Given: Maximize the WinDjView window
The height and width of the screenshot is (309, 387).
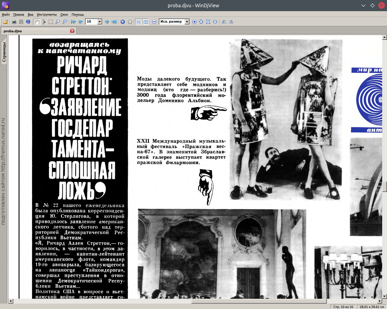Looking at the screenshot, I should click(x=372, y=5).
